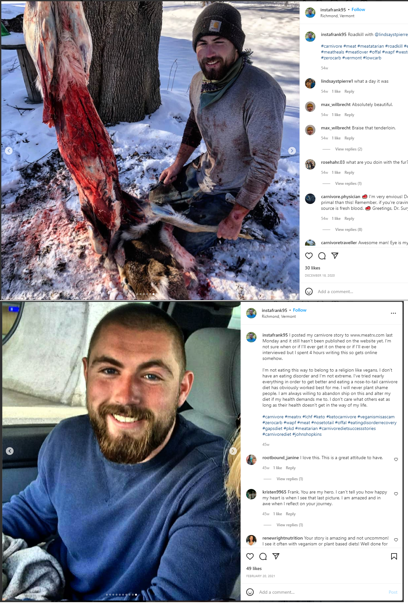Like renewrightnutrition's comment with small heart
Viewport: 408px width, 607px height.
(x=396, y=540)
